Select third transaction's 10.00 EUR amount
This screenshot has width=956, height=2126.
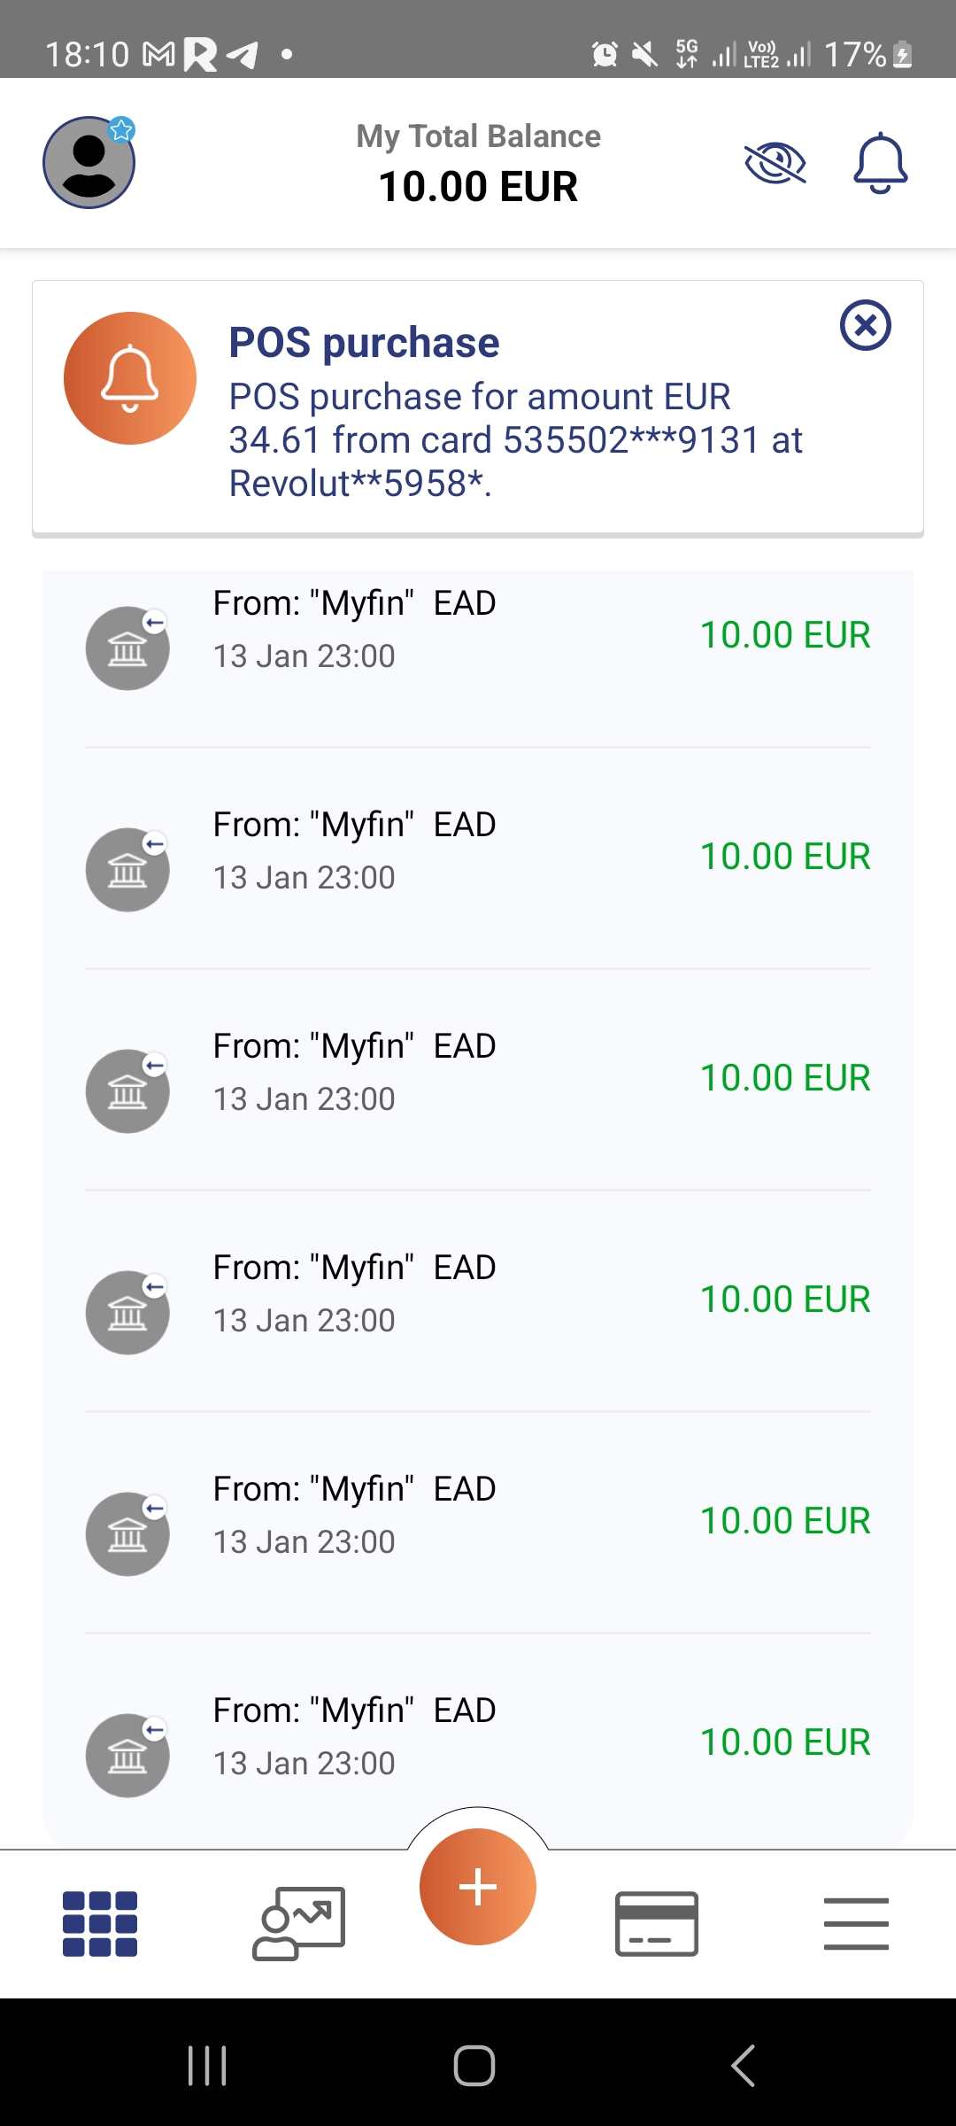click(x=784, y=1078)
